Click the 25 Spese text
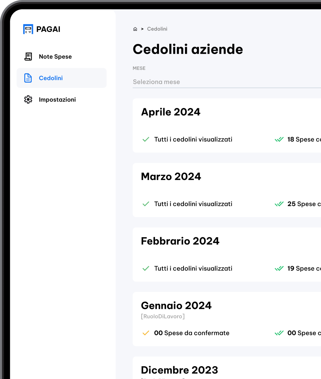 304,204
